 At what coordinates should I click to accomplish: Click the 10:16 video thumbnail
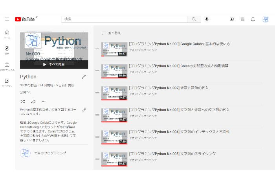114,71
